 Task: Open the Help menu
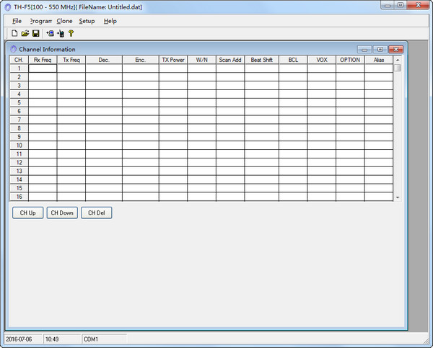(x=110, y=21)
